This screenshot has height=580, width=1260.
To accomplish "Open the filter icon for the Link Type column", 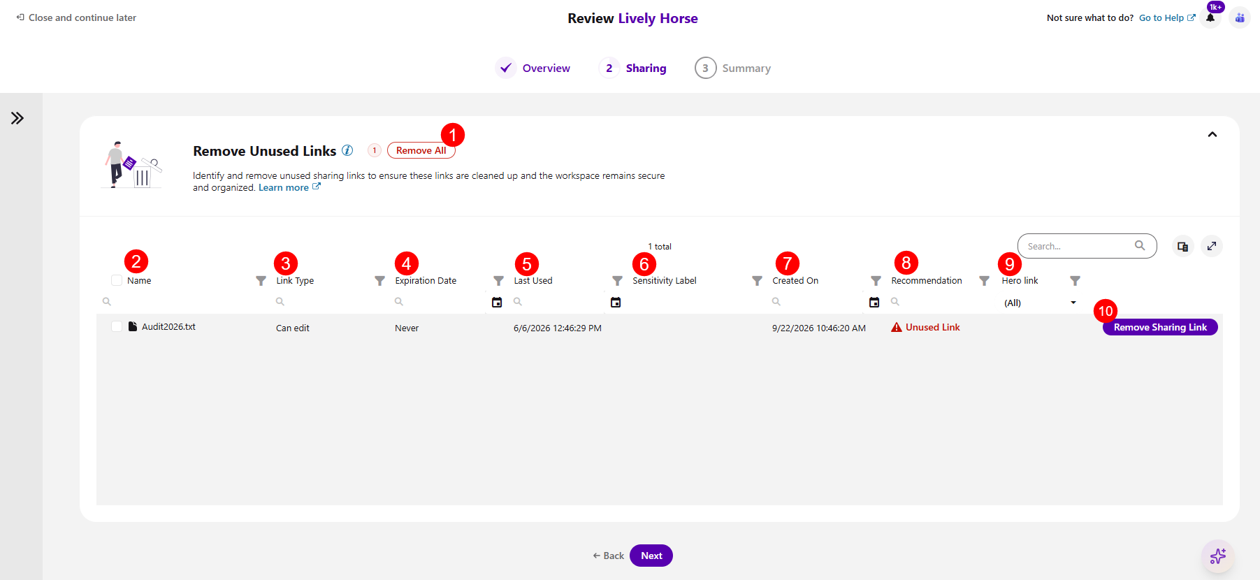I will pos(379,280).
